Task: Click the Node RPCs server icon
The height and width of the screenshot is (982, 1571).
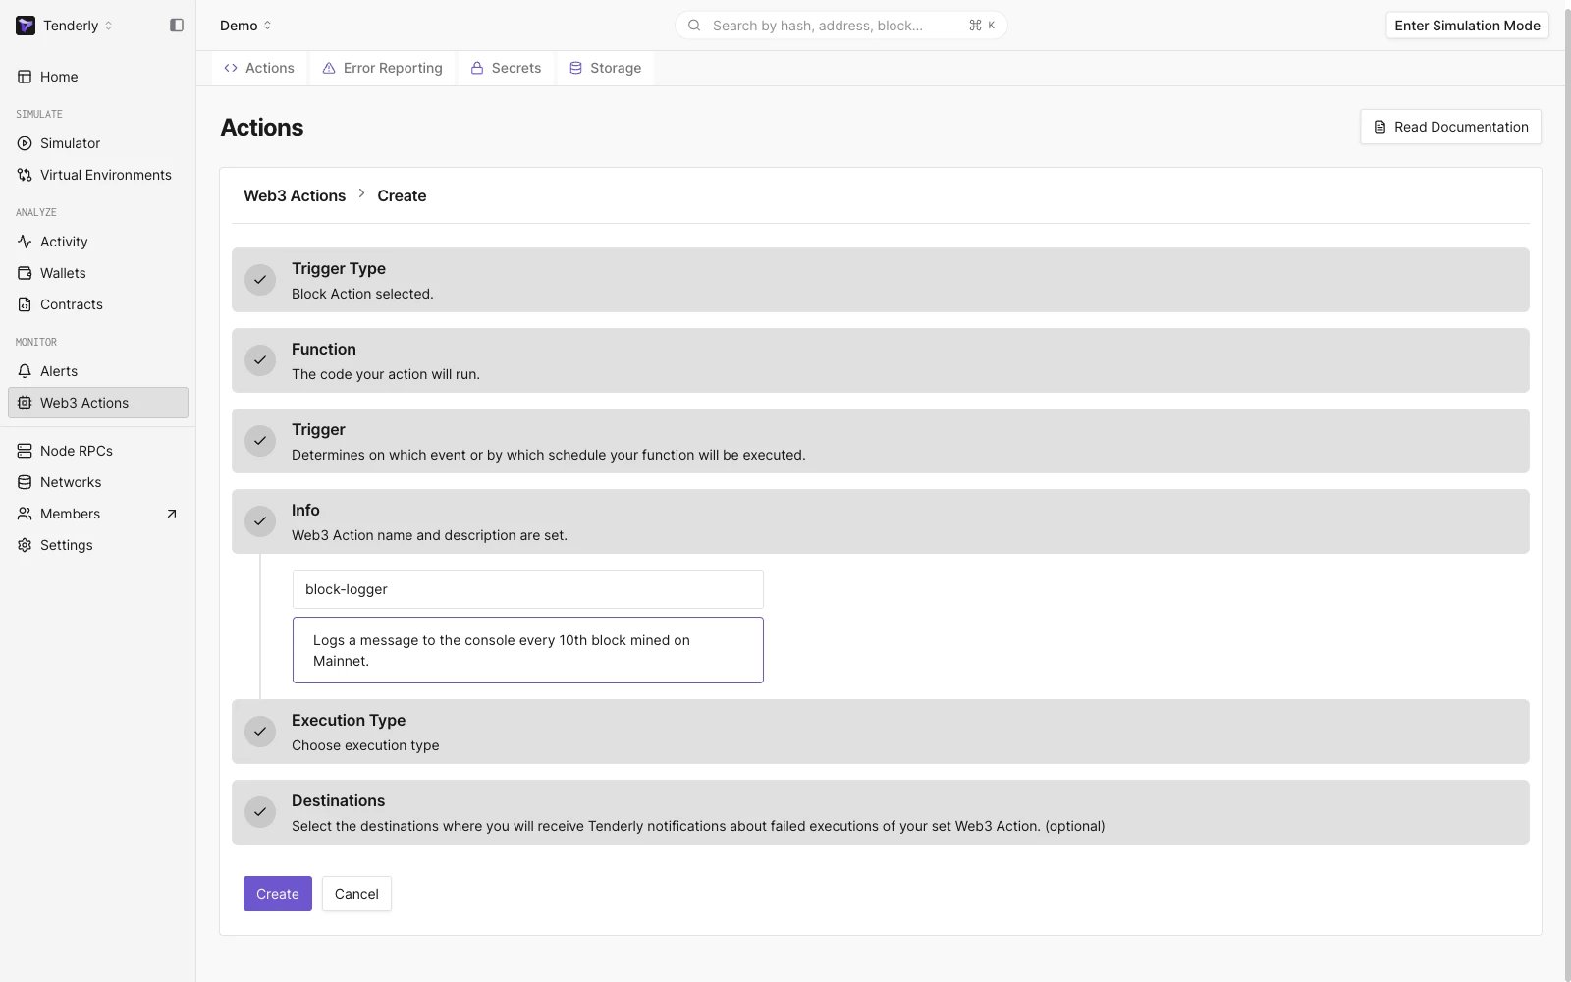Action: (25, 451)
